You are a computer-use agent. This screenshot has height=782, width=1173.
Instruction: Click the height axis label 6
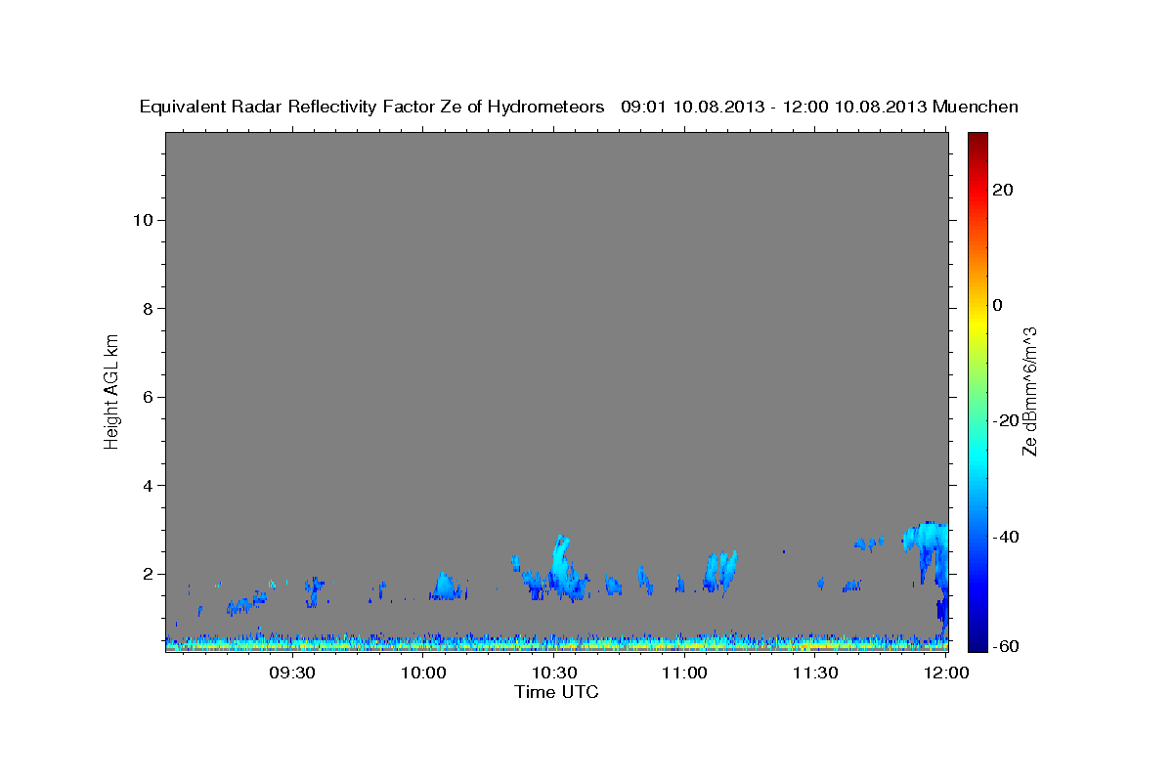click(x=149, y=397)
